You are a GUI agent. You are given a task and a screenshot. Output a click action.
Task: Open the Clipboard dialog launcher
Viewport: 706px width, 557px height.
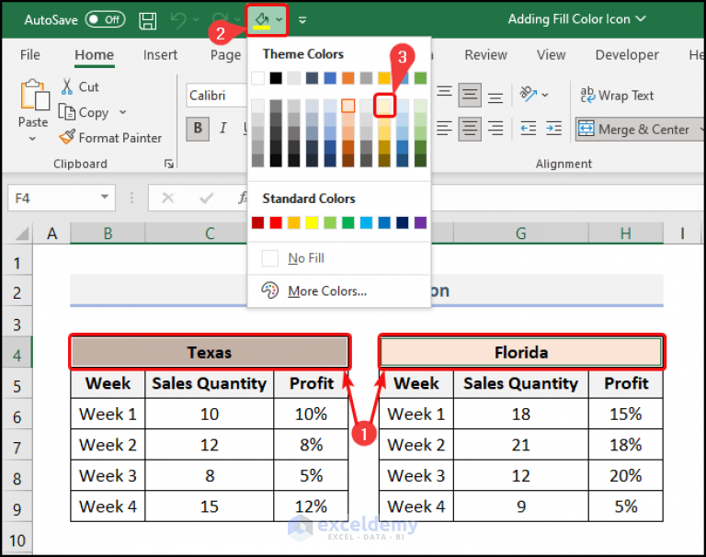(x=169, y=164)
